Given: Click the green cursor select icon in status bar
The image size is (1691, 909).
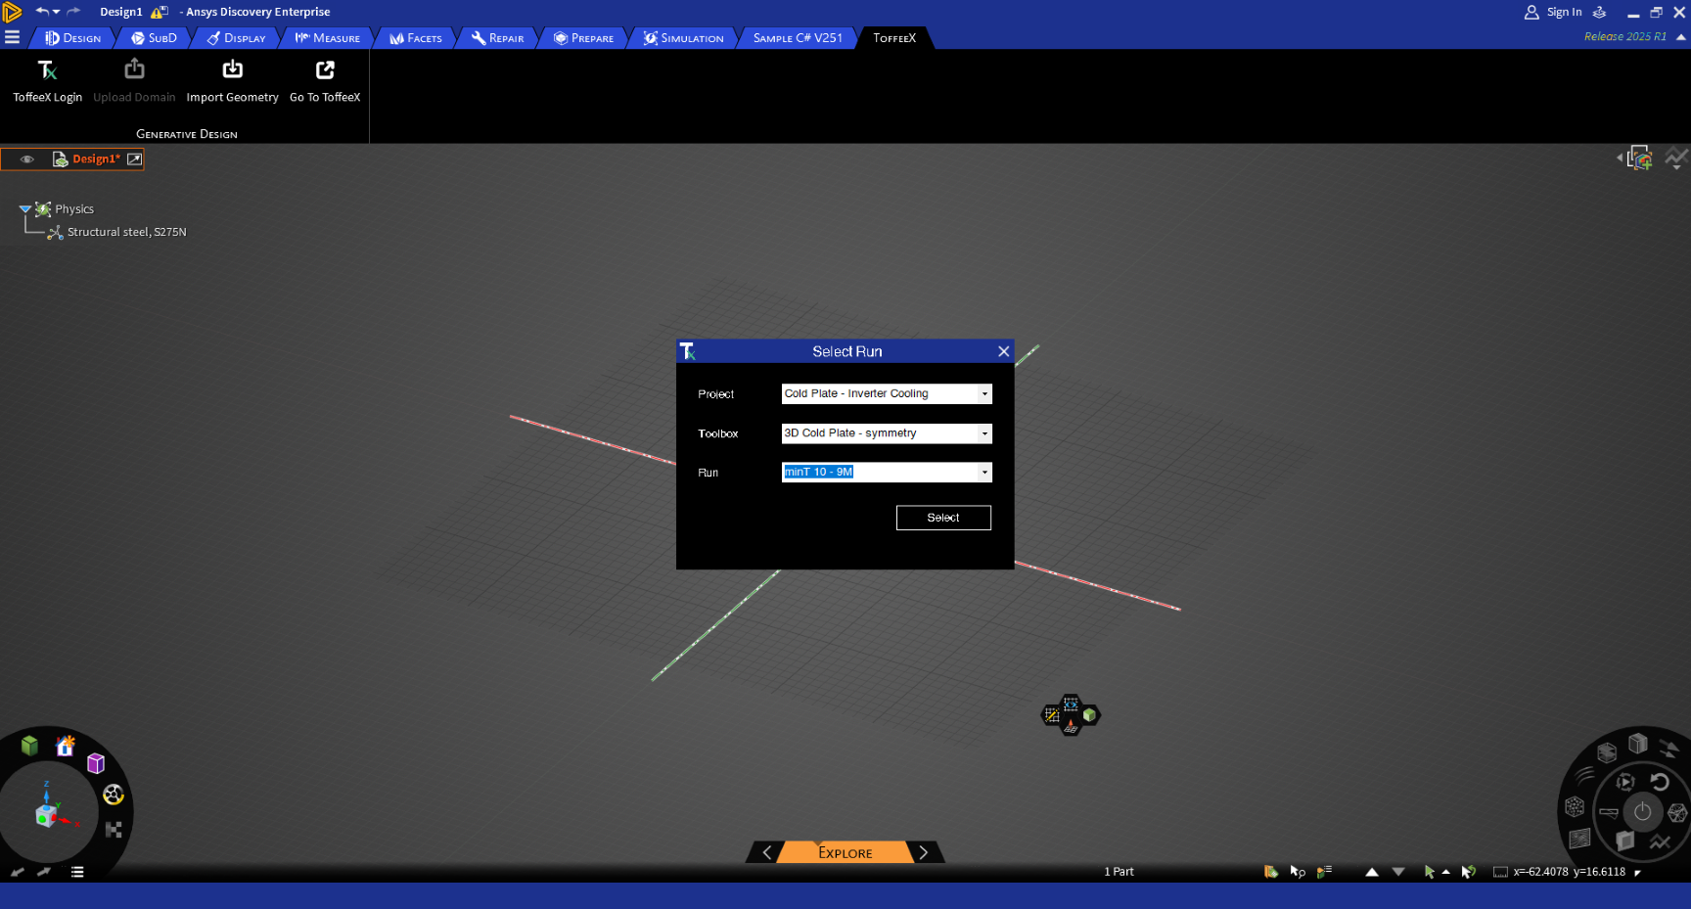Looking at the screenshot, I should click(x=1430, y=871).
